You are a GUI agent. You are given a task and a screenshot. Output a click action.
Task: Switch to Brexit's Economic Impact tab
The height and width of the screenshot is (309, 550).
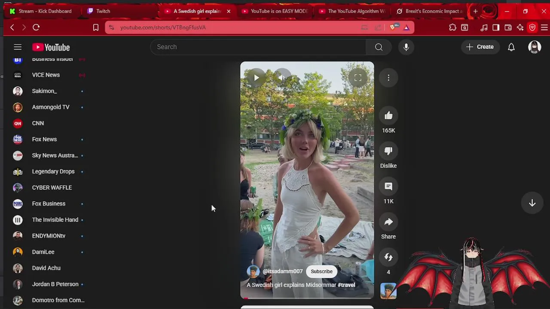(430, 11)
